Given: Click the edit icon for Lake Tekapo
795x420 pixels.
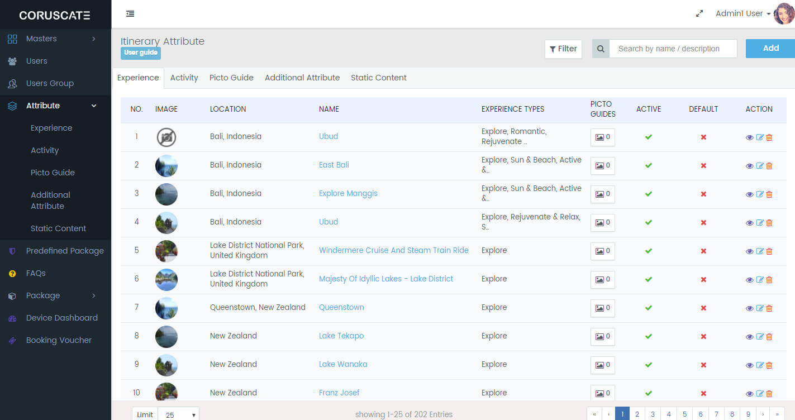Looking at the screenshot, I should point(759,337).
